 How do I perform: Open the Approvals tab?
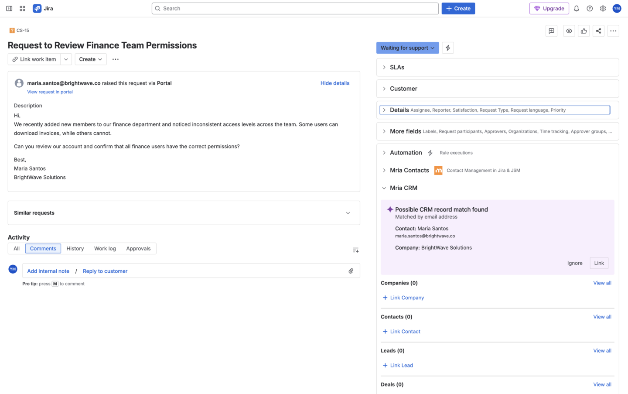click(138, 248)
